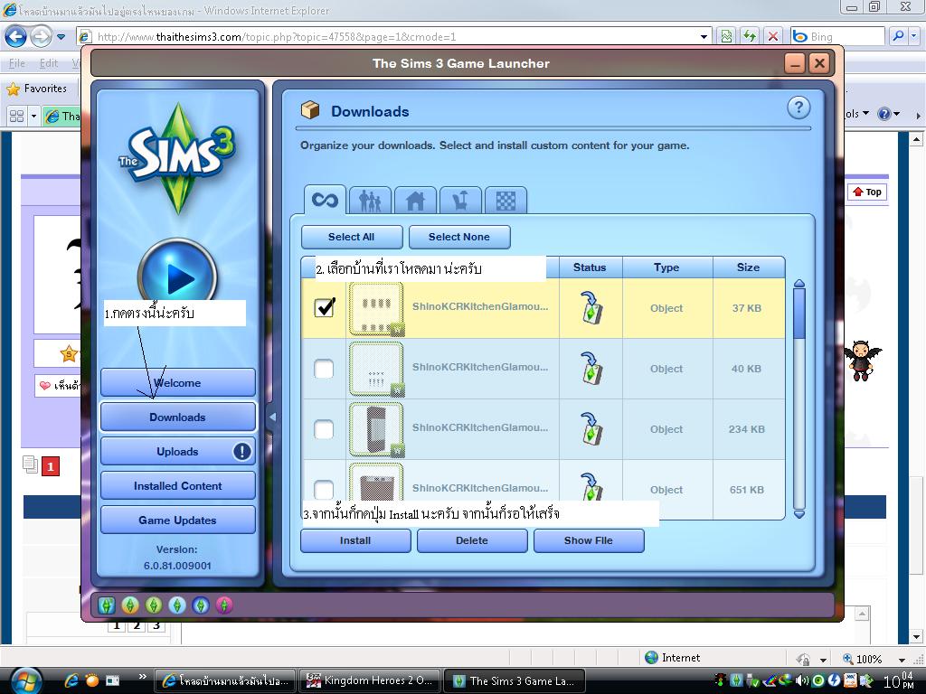Click the Select All button

click(352, 237)
